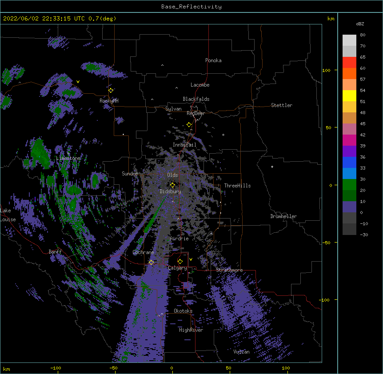The width and height of the screenshot is (383, 374).
Task: Click the Calgary city label
Action: [x=177, y=268]
